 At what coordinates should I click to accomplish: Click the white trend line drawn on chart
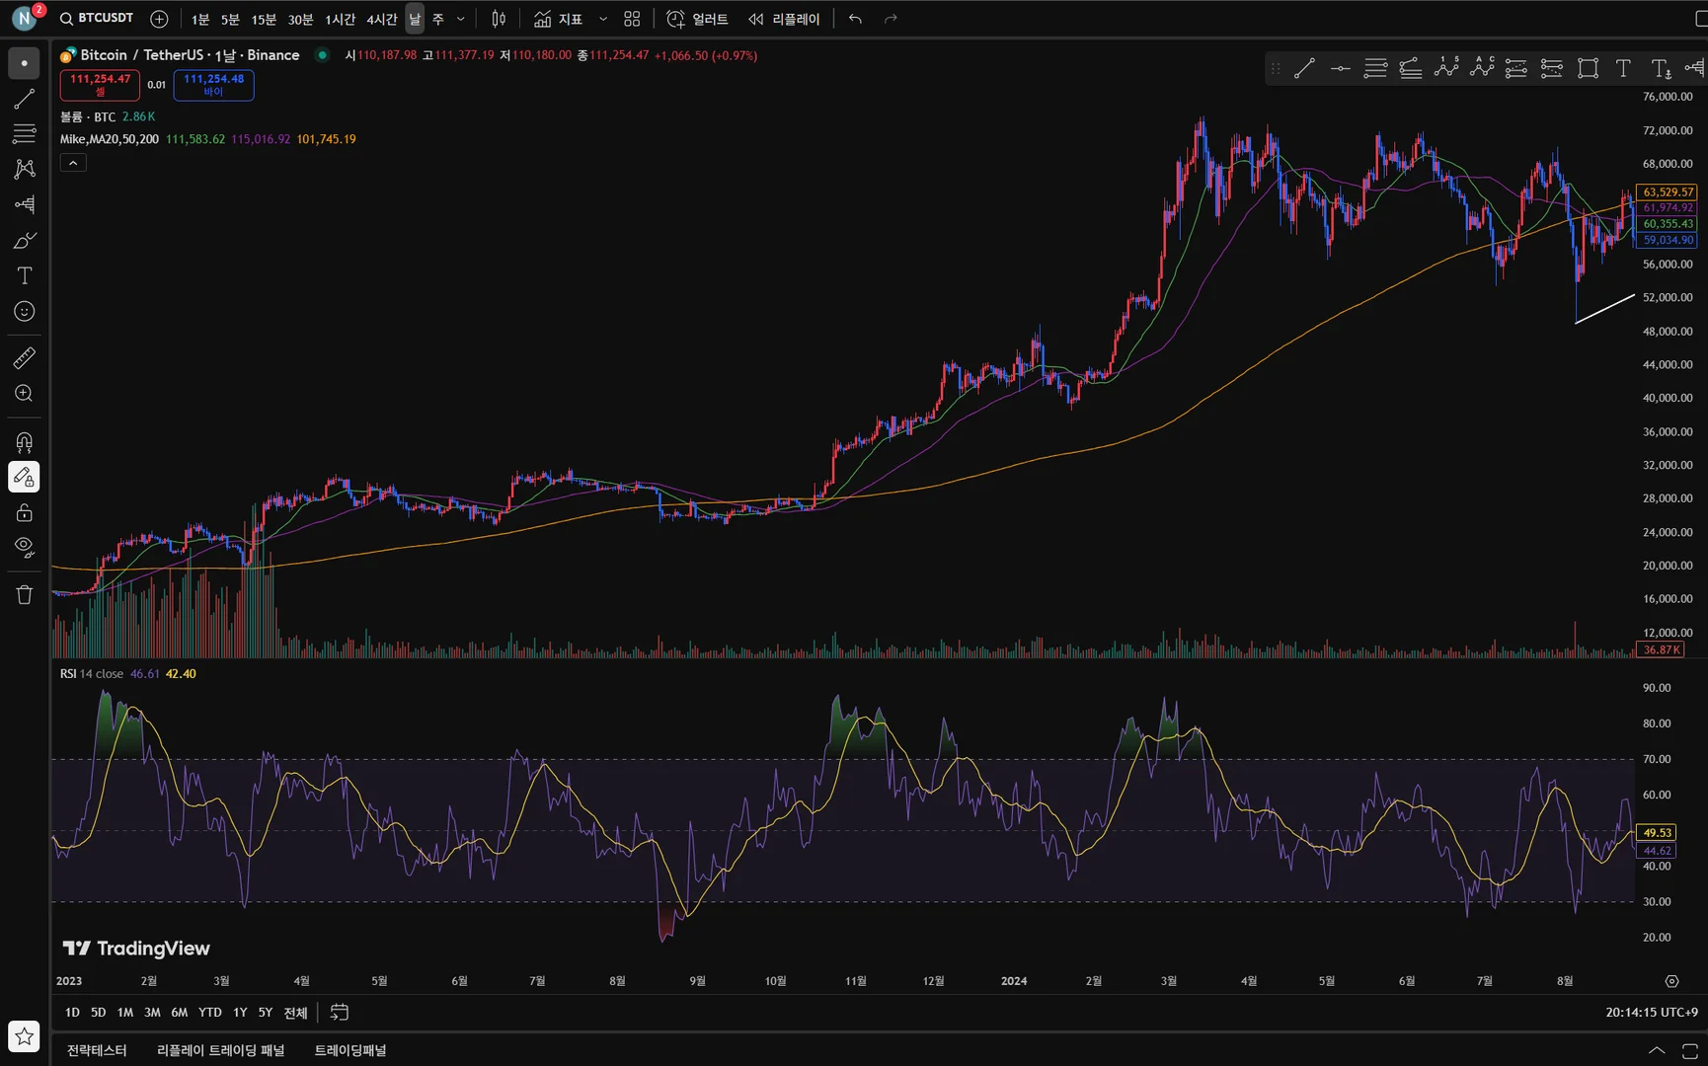pyautogui.click(x=1604, y=308)
